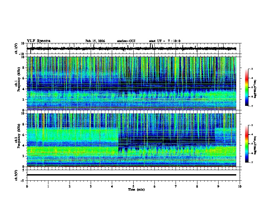Click time axis tick label "5"
Screen dimensions: 270x209
[133, 186]
